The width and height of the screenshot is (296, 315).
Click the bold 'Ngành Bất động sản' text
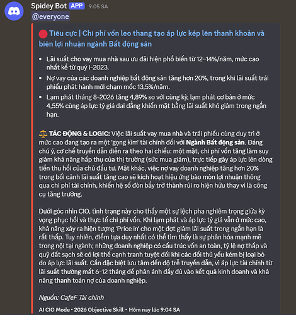coord(215,142)
